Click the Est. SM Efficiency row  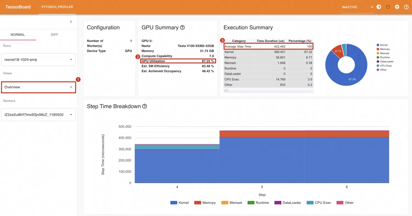tap(178, 66)
